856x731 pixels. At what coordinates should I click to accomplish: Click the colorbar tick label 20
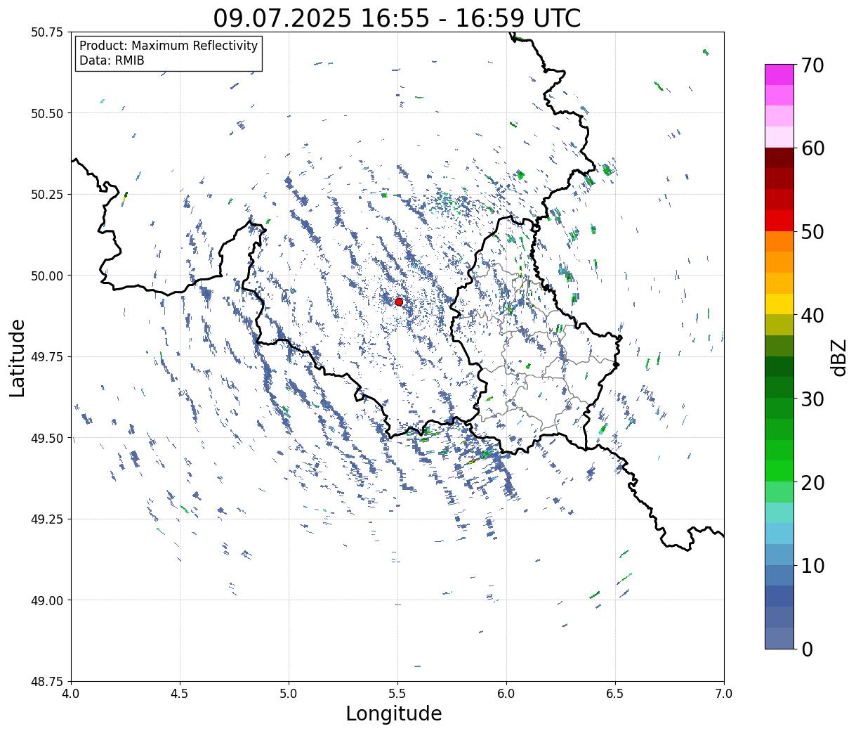812,482
